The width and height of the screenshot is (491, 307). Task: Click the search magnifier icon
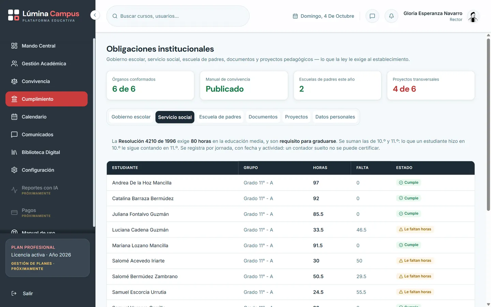(x=115, y=16)
